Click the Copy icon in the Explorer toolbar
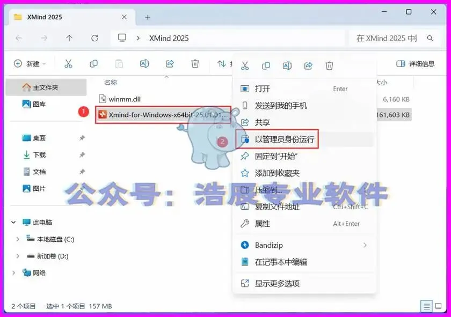Image resolution: width=451 pixels, height=317 pixels. [93, 63]
